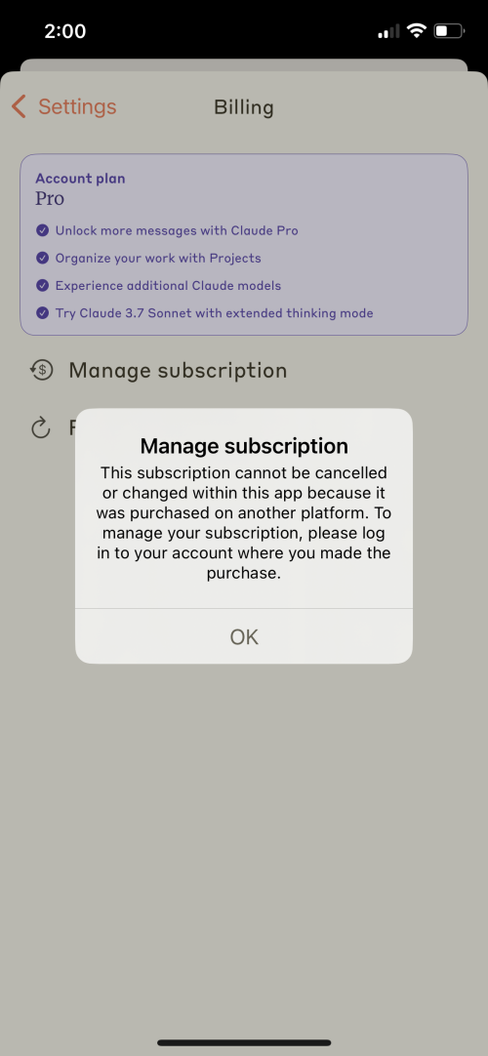Viewport: 488px width, 1056px height.
Task: Tap 'Try Claude 3.7 Sonnet with extended thinking' text
Action: [214, 313]
